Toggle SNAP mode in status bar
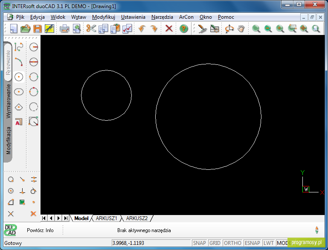 (199, 243)
